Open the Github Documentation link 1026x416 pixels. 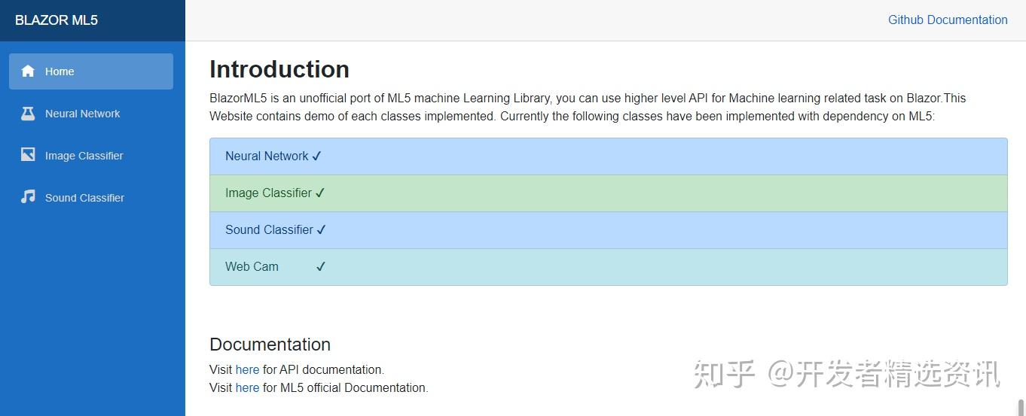coord(948,20)
